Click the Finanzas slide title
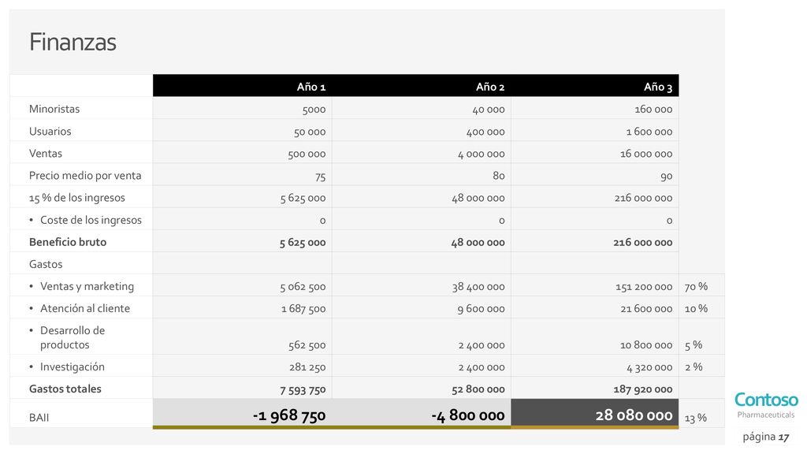The height and width of the screenshot is (454, 807). (x=73, y=42)
